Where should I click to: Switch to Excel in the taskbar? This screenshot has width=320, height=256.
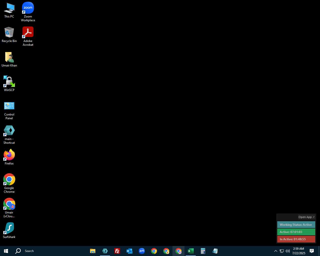coord(191,251)
